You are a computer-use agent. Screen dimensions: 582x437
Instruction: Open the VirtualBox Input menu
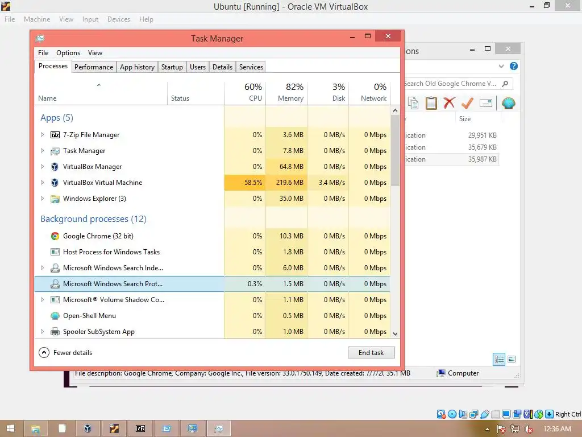90,19
